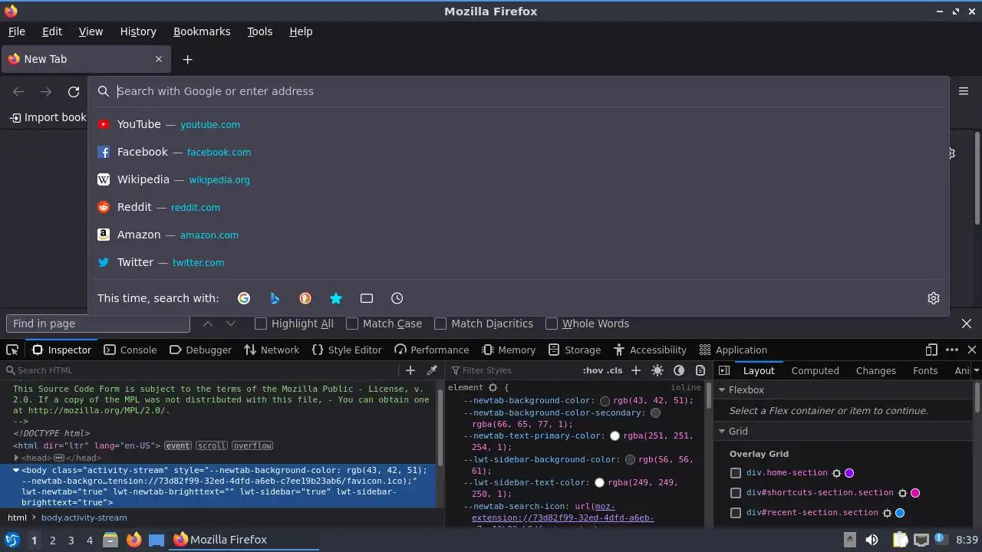
Task: Click the eyedropper color grabber icon
Action: click(432, 370)
